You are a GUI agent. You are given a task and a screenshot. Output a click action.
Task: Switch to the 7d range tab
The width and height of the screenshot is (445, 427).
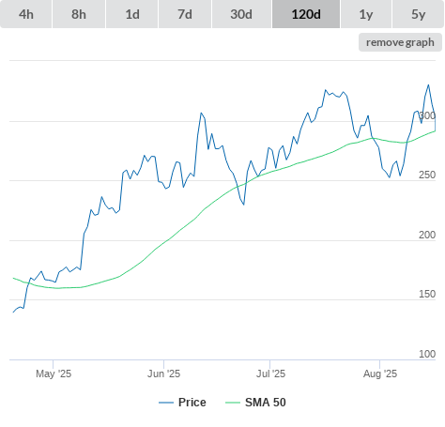(x=185, y=14)
